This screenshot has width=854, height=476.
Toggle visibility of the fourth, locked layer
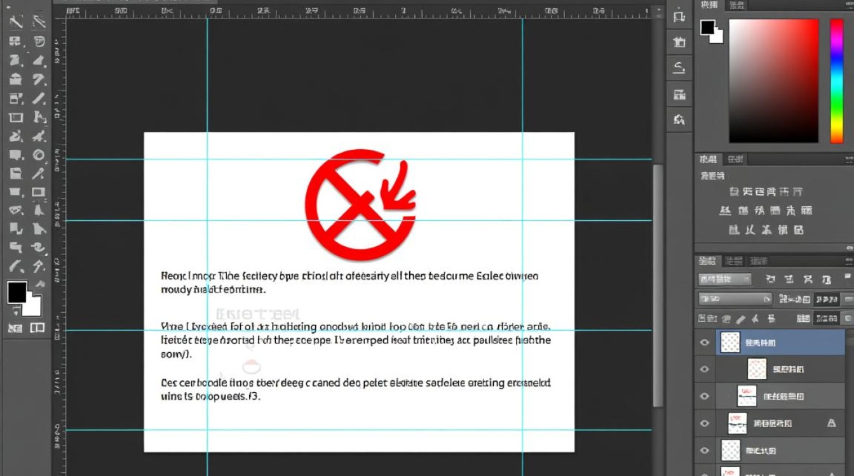[705, 423]
